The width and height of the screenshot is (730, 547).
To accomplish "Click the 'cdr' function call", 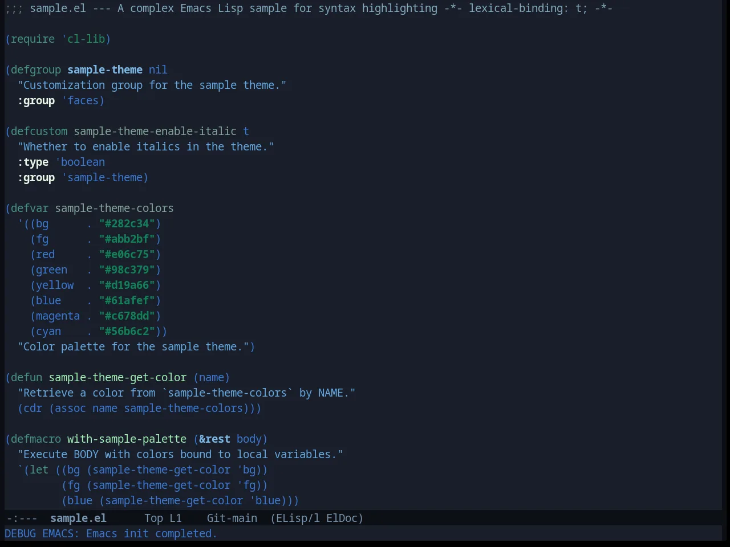I will pyautogui.click(x=33, y=408).
